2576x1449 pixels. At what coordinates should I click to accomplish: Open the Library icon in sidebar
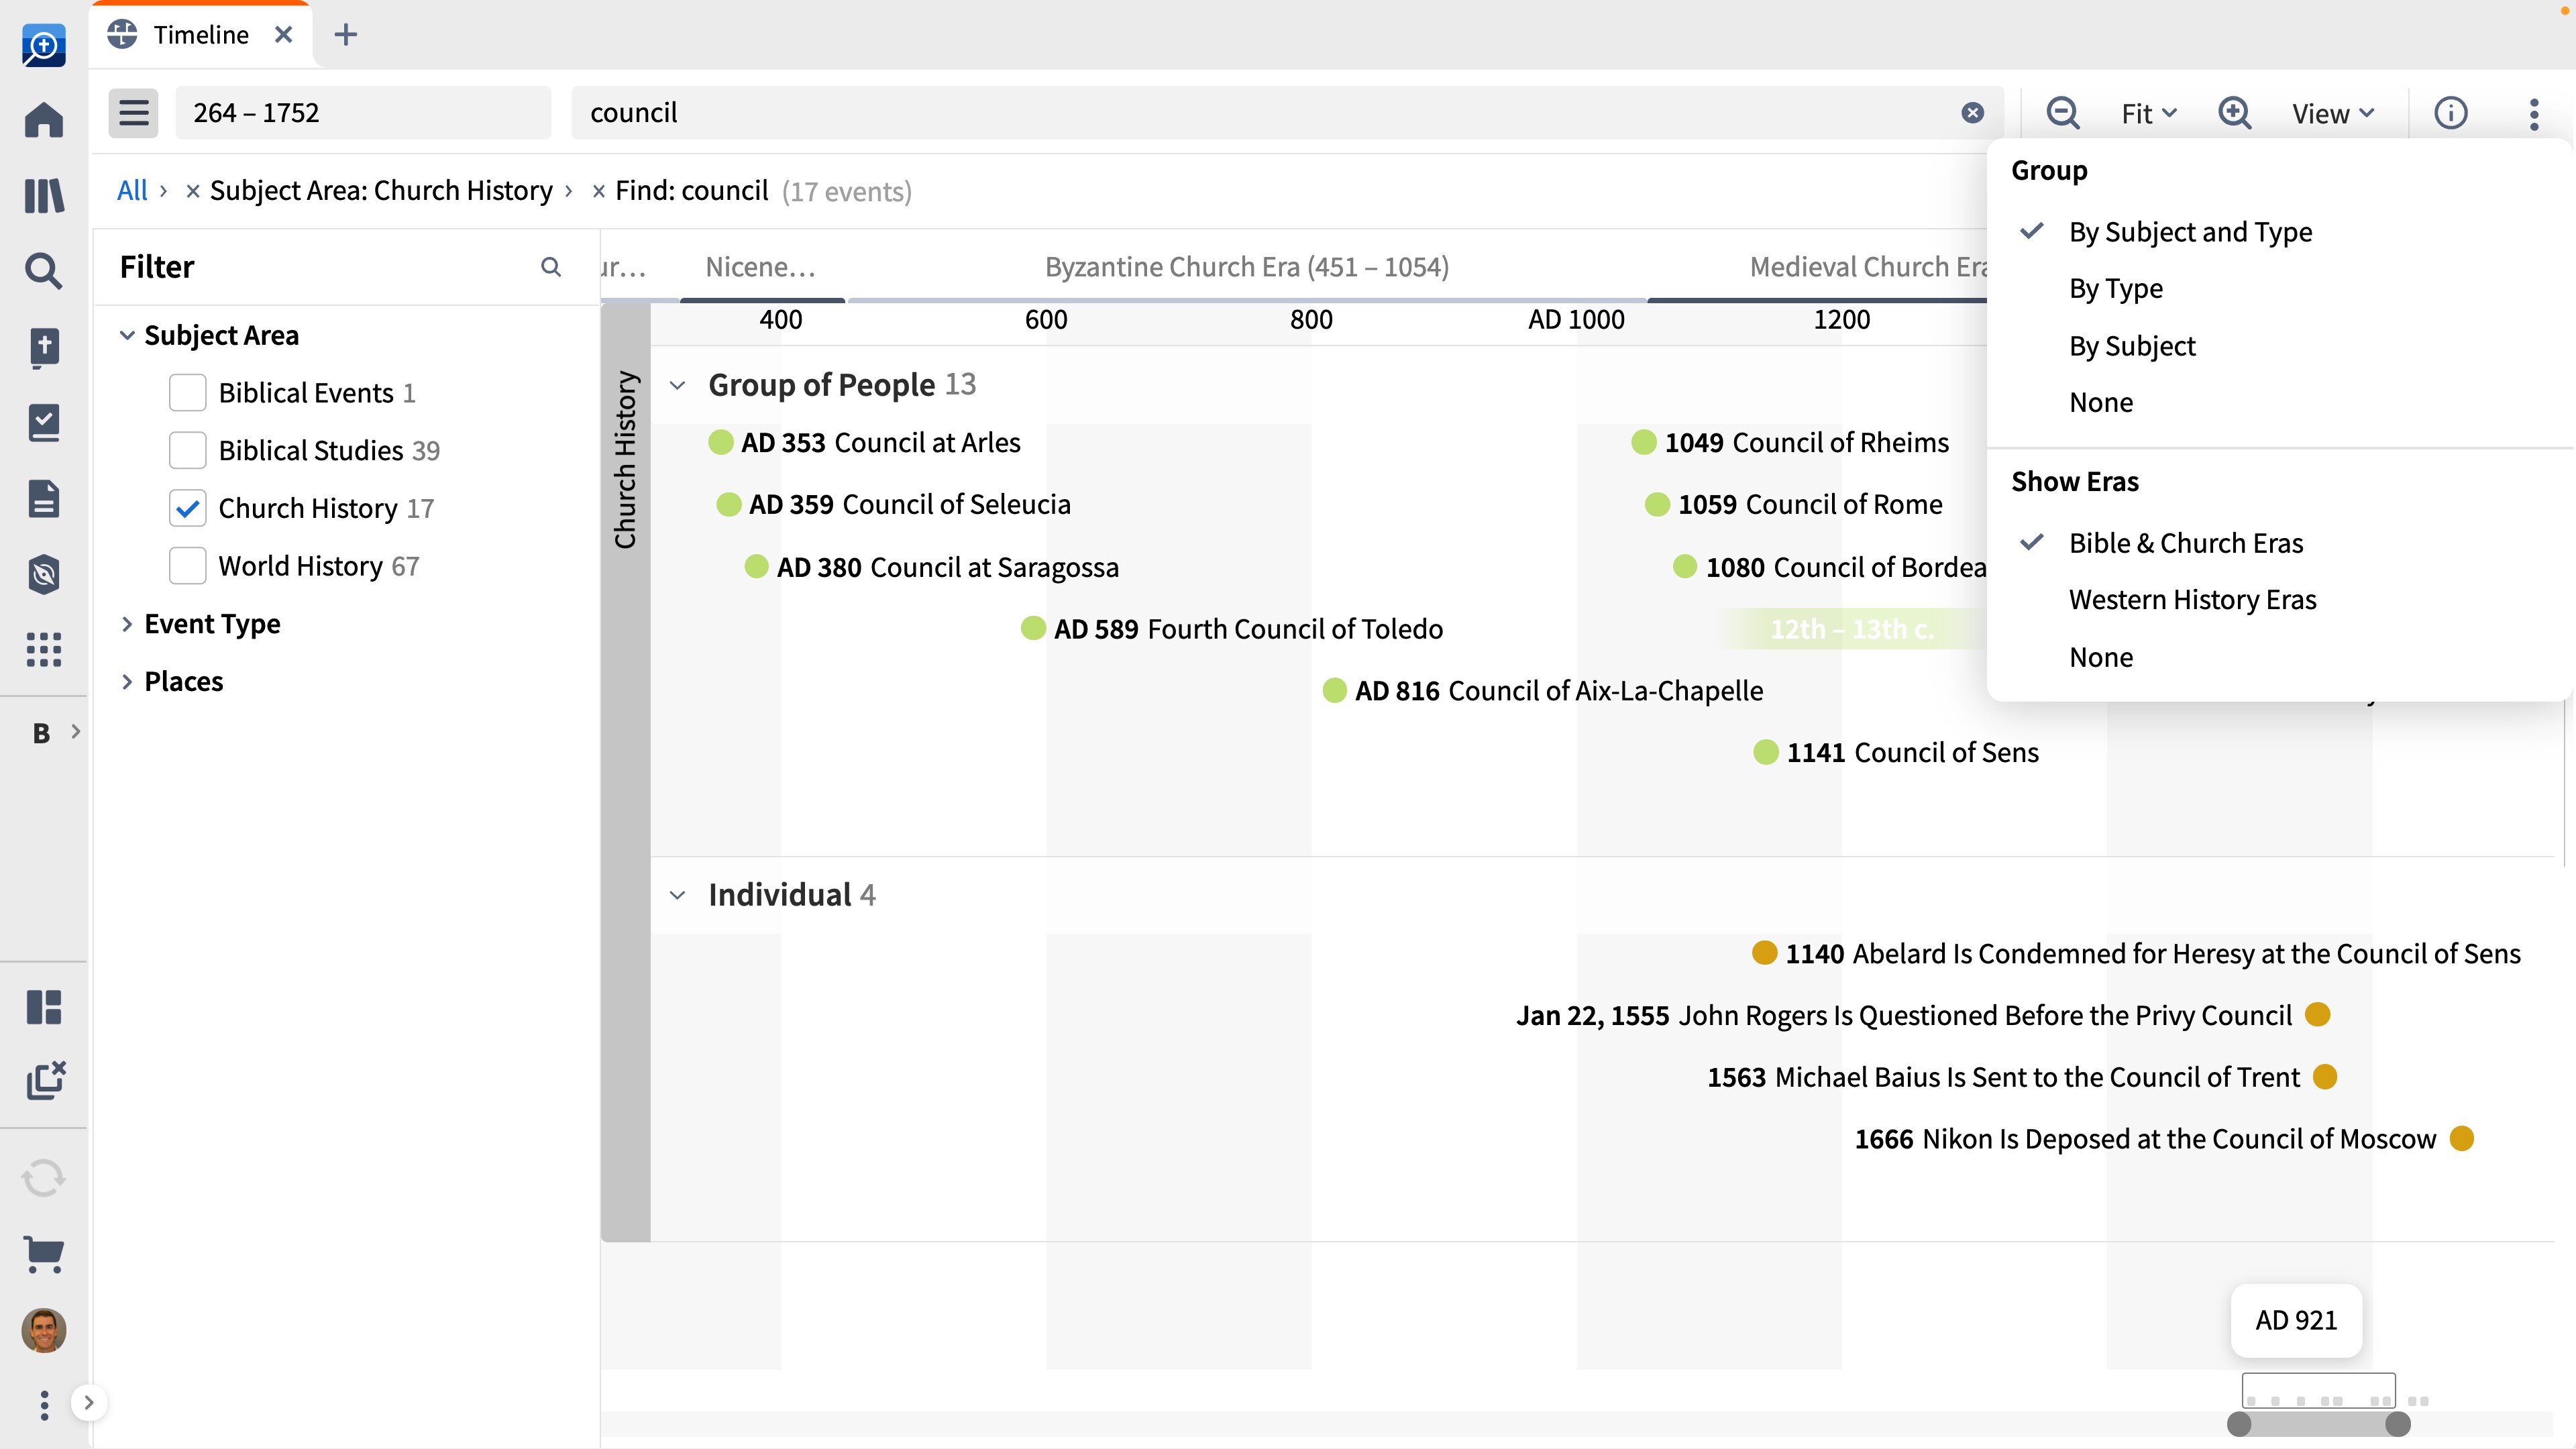[44, 196]
